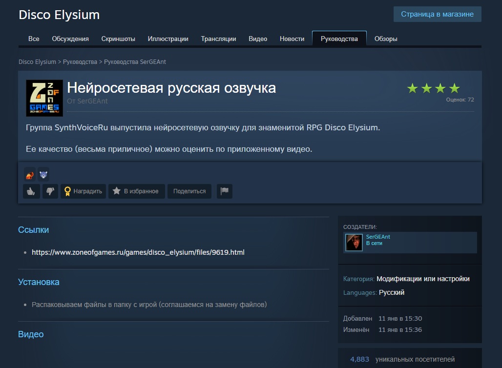Image resolution: width=502 pixels, height=368 pixels.
Task: Open Страница в магазине store page
Action: 438,14
